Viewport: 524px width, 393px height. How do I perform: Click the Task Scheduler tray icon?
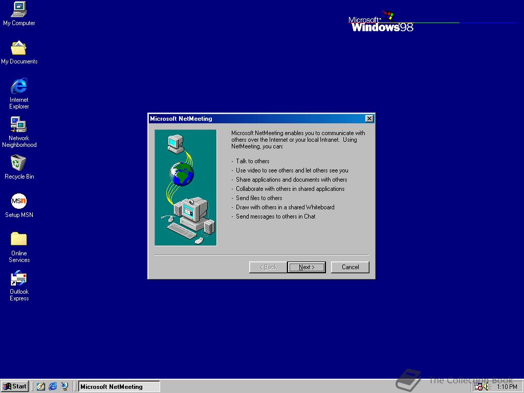tap(478, 387)
